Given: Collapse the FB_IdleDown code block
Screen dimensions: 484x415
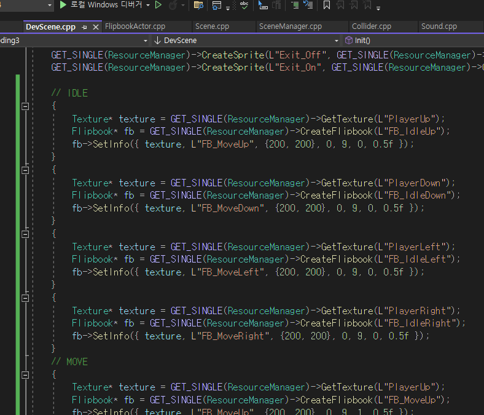Looking at the screenshot, I should pyautogui.click(x=25, y=170).
